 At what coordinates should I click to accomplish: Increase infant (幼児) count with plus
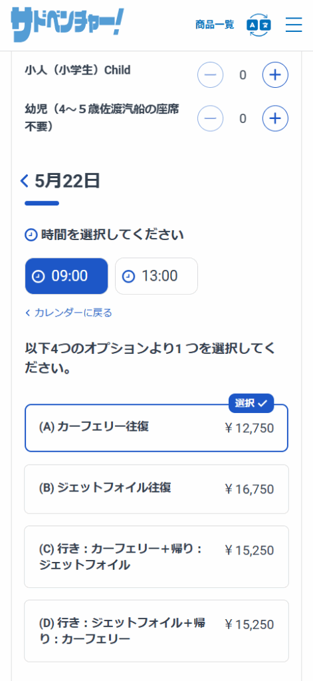pos(275,118)
